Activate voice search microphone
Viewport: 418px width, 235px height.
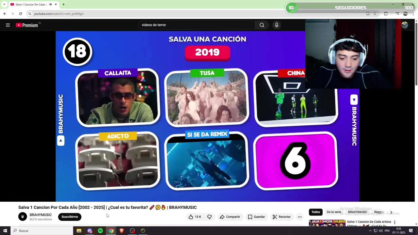tap(277, 25)
